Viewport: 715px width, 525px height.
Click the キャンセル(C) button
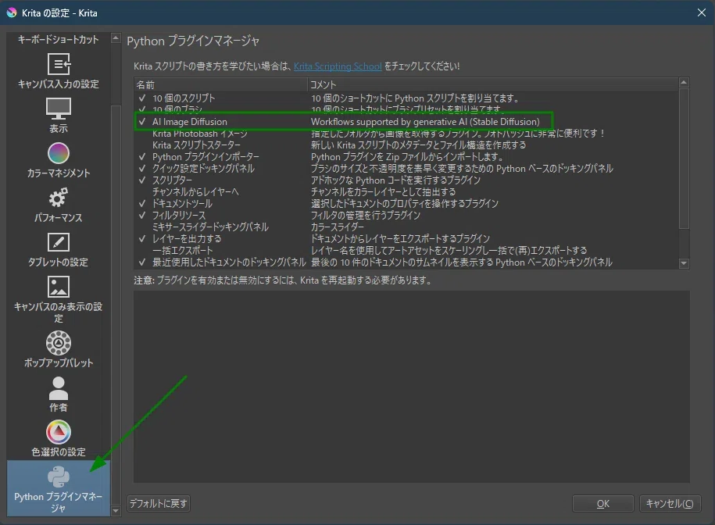click(670, 504)
